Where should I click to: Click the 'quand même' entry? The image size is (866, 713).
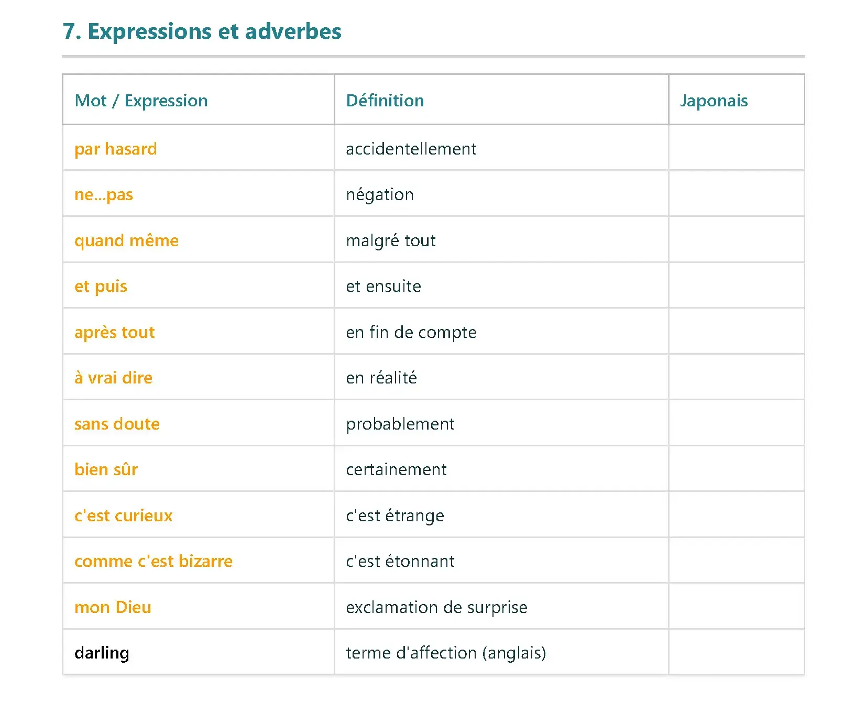(x=126, y=240)
